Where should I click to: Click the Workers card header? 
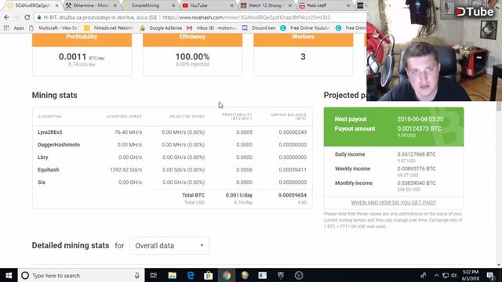304,40
